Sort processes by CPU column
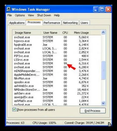Viewport: 117px width, 131px height. click(65, 33)
